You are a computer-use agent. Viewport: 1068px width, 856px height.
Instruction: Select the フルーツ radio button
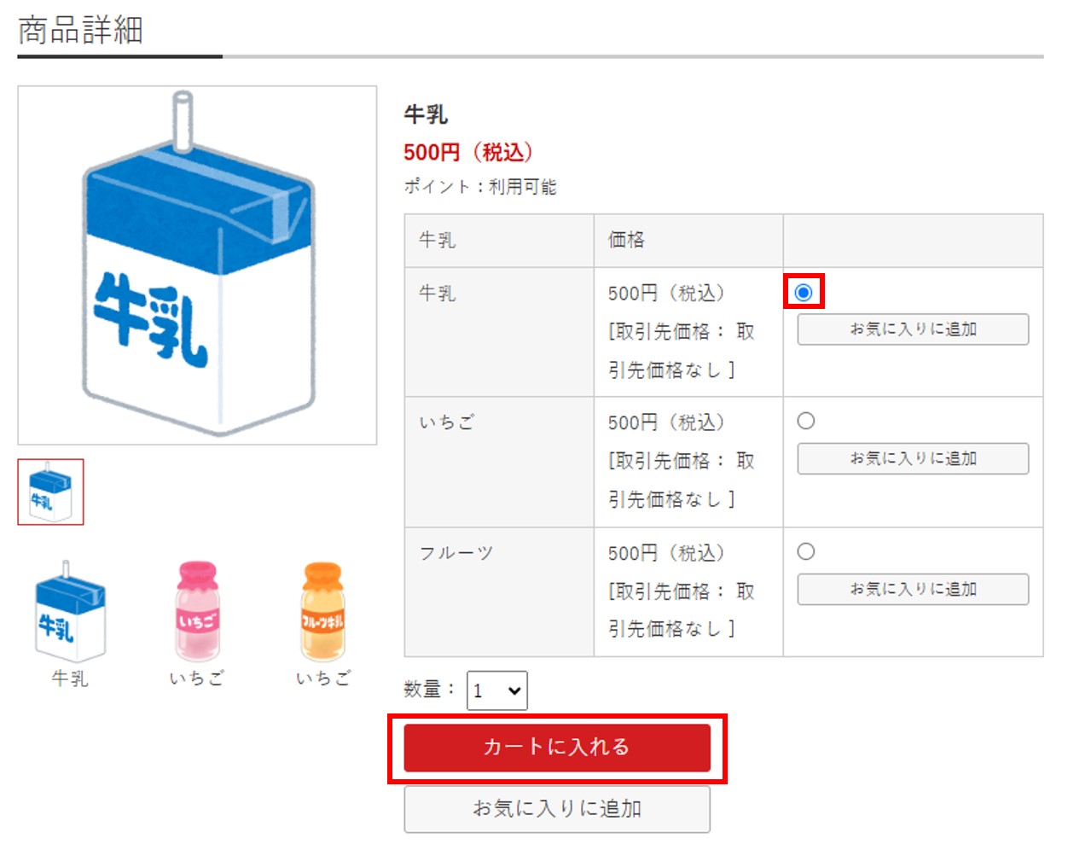[x=806, y=551]
